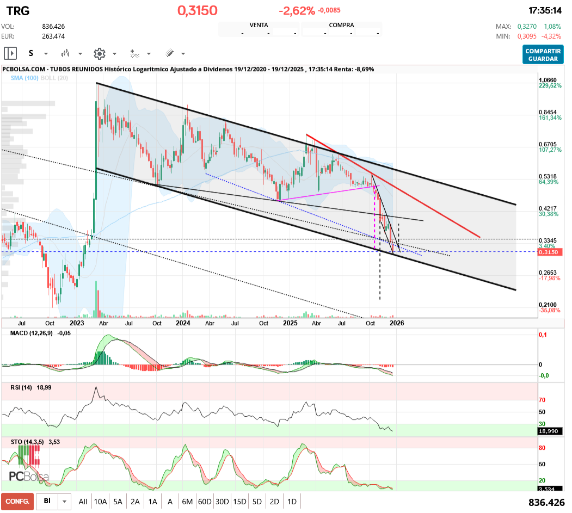Switch to the VENTA order book tab
Image resolution: width=572 pixels, height=513 pixels.
tap(259, 25)
